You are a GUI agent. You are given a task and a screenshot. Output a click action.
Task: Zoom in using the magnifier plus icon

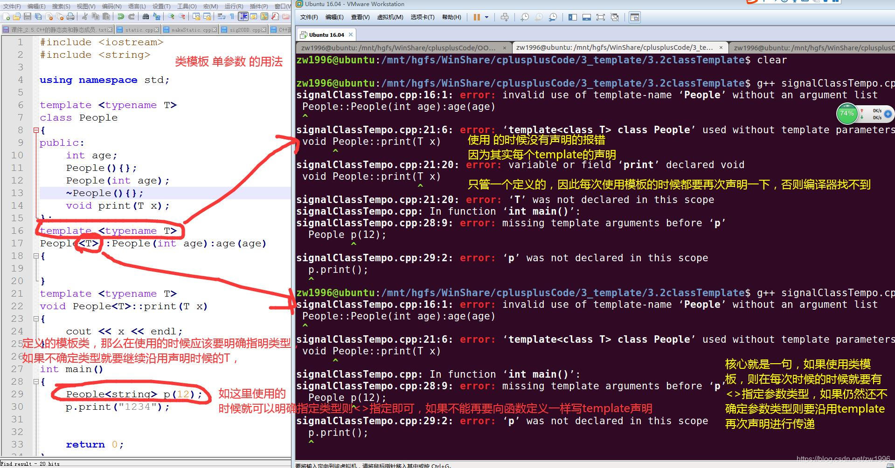click(x=171, y=17)
